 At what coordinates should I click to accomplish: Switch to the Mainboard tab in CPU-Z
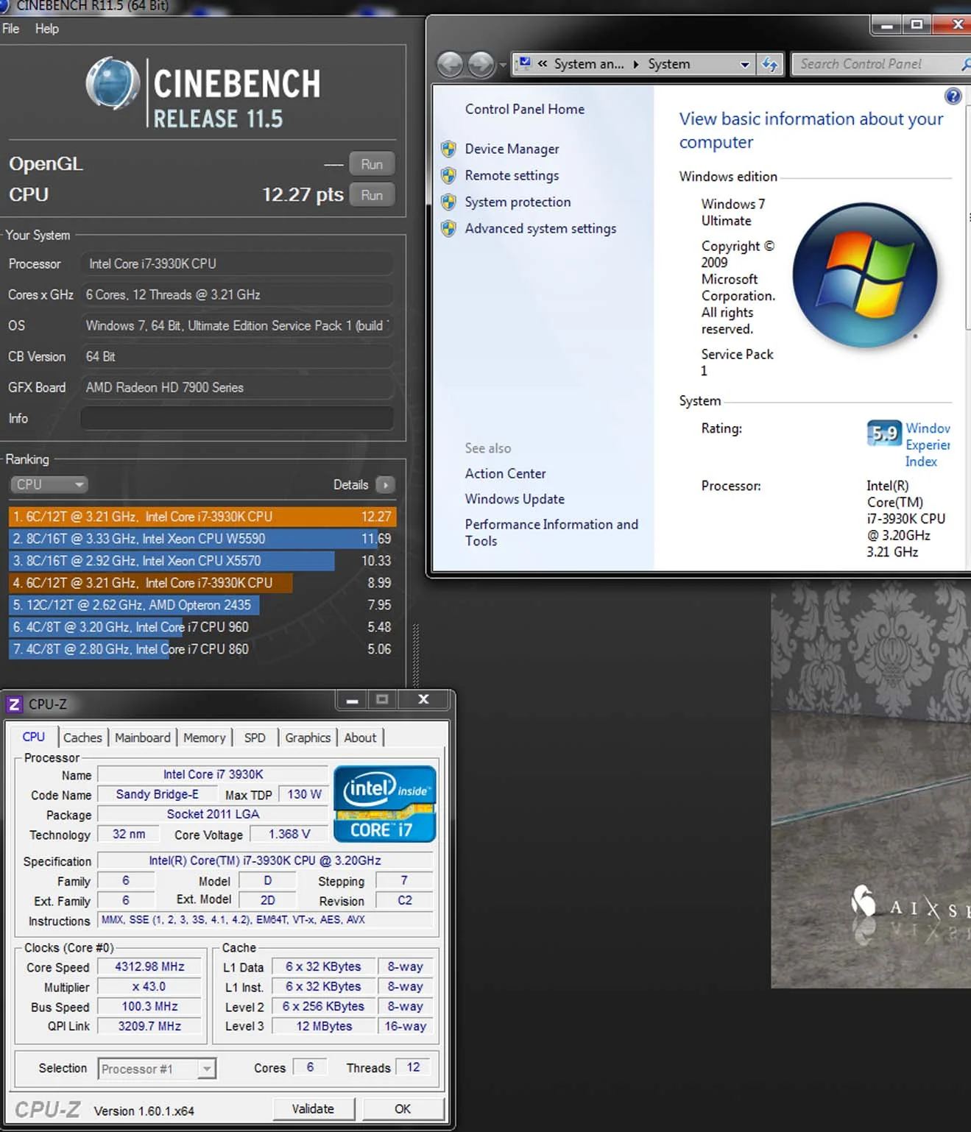[x=143, y=737]
